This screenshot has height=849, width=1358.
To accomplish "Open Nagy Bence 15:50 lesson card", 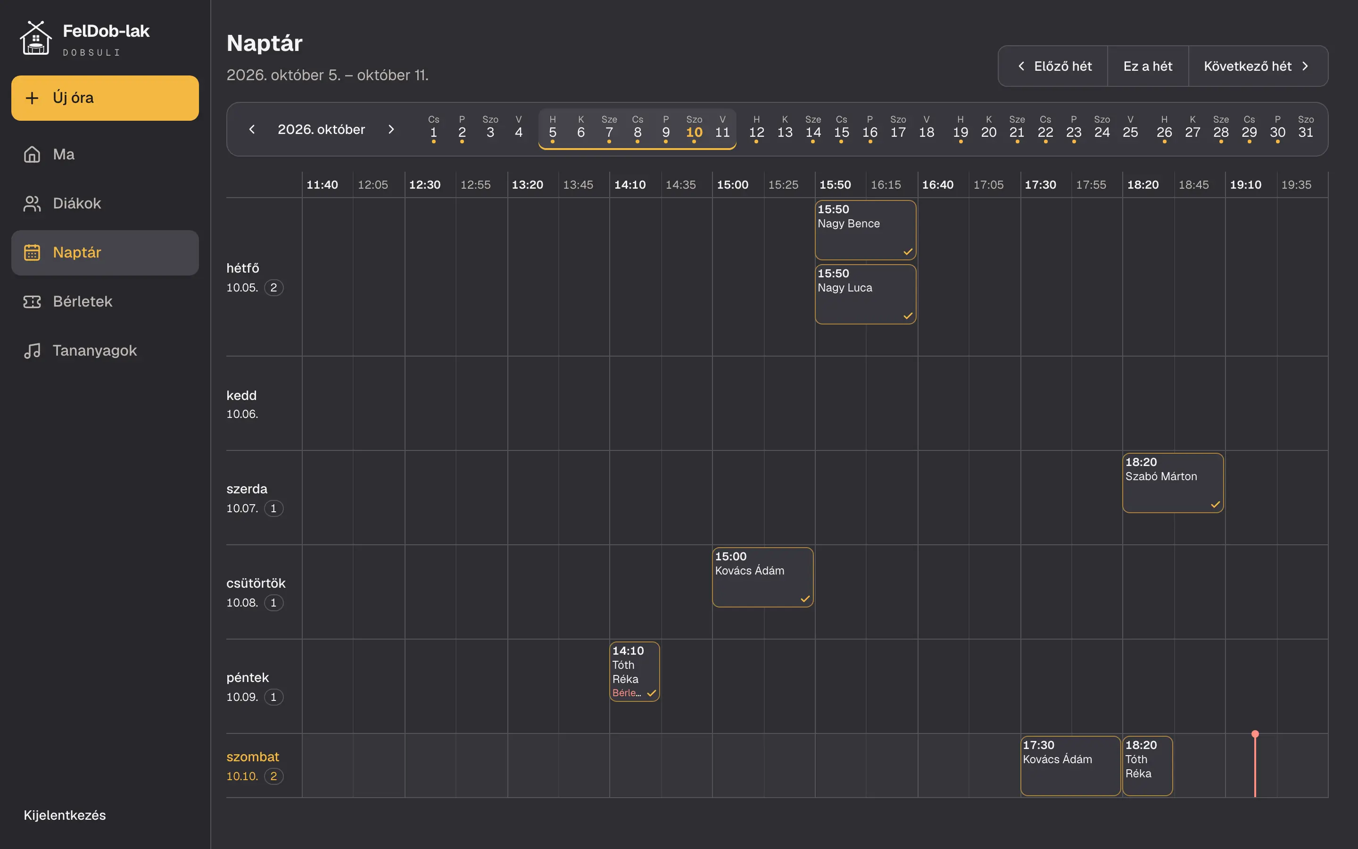I will pos(865,230).
